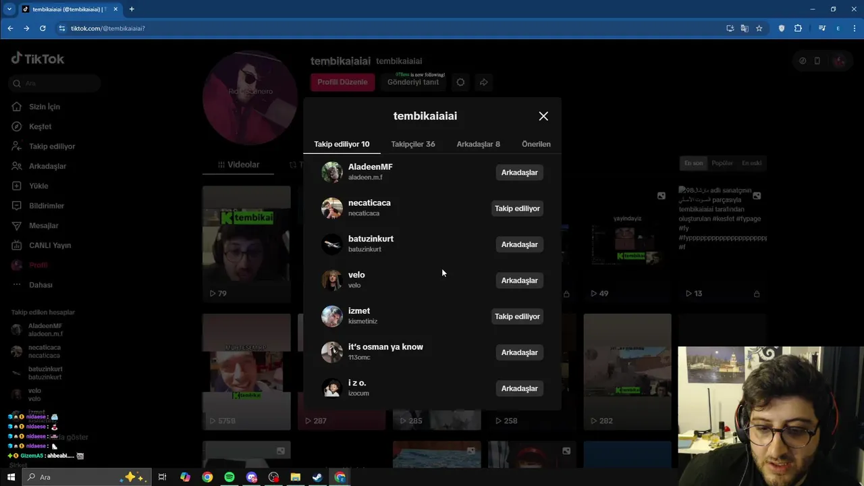
Task: Sort videos by Popüler
Action: tap(722, 163)
